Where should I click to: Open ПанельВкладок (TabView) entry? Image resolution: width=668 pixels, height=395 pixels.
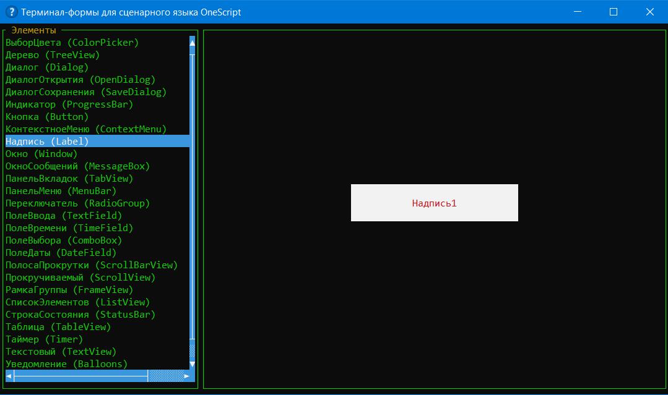tap(69, 179)
